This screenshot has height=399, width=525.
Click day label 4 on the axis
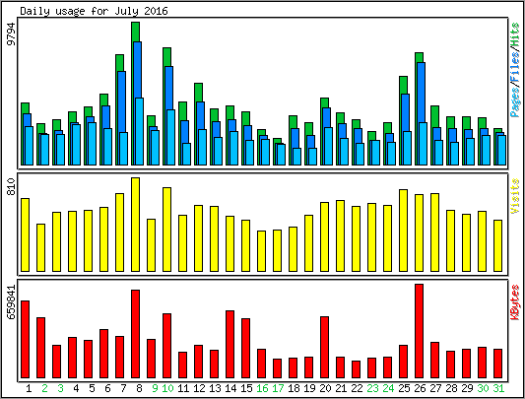coord(76,388)
